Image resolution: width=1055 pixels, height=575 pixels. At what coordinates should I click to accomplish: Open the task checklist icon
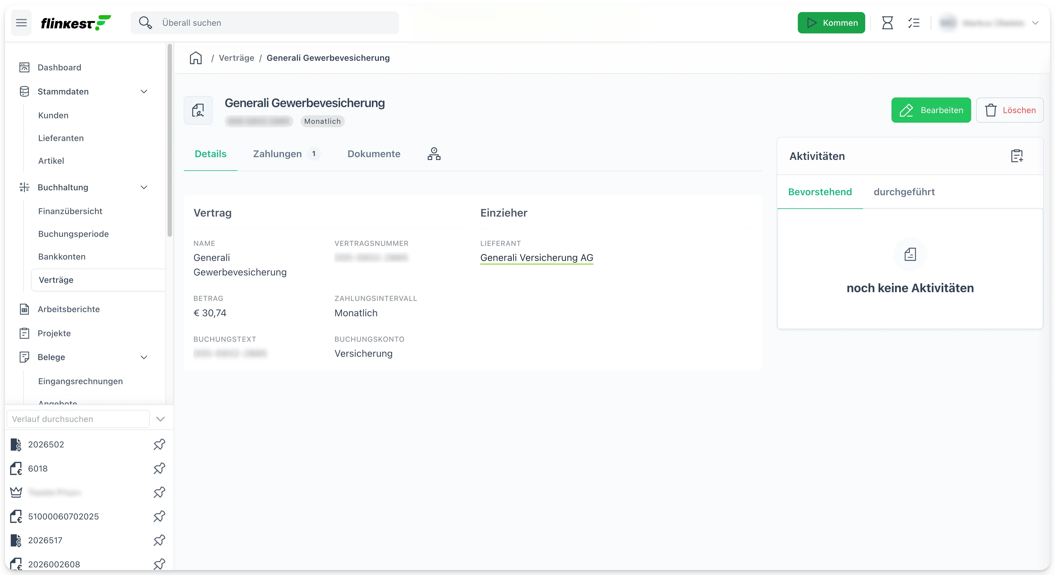(914, 23)
